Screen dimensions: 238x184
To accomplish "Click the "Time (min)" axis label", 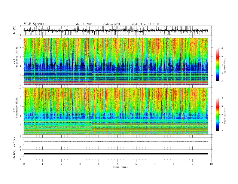I will coord(120,167).
